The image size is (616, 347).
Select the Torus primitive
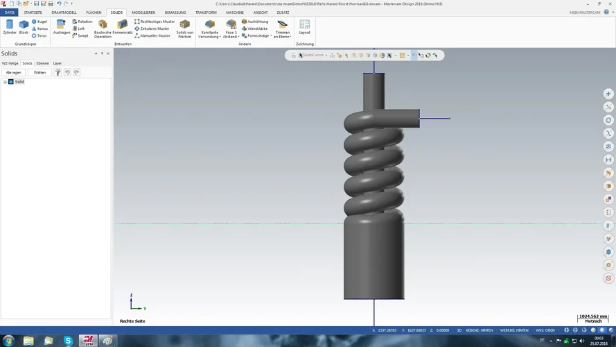click(39, 35)
